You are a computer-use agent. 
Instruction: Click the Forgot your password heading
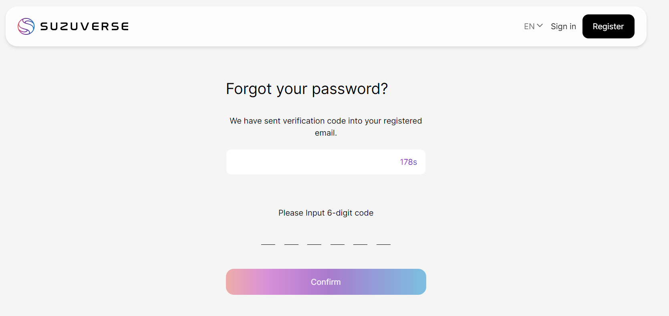[307, 89]
